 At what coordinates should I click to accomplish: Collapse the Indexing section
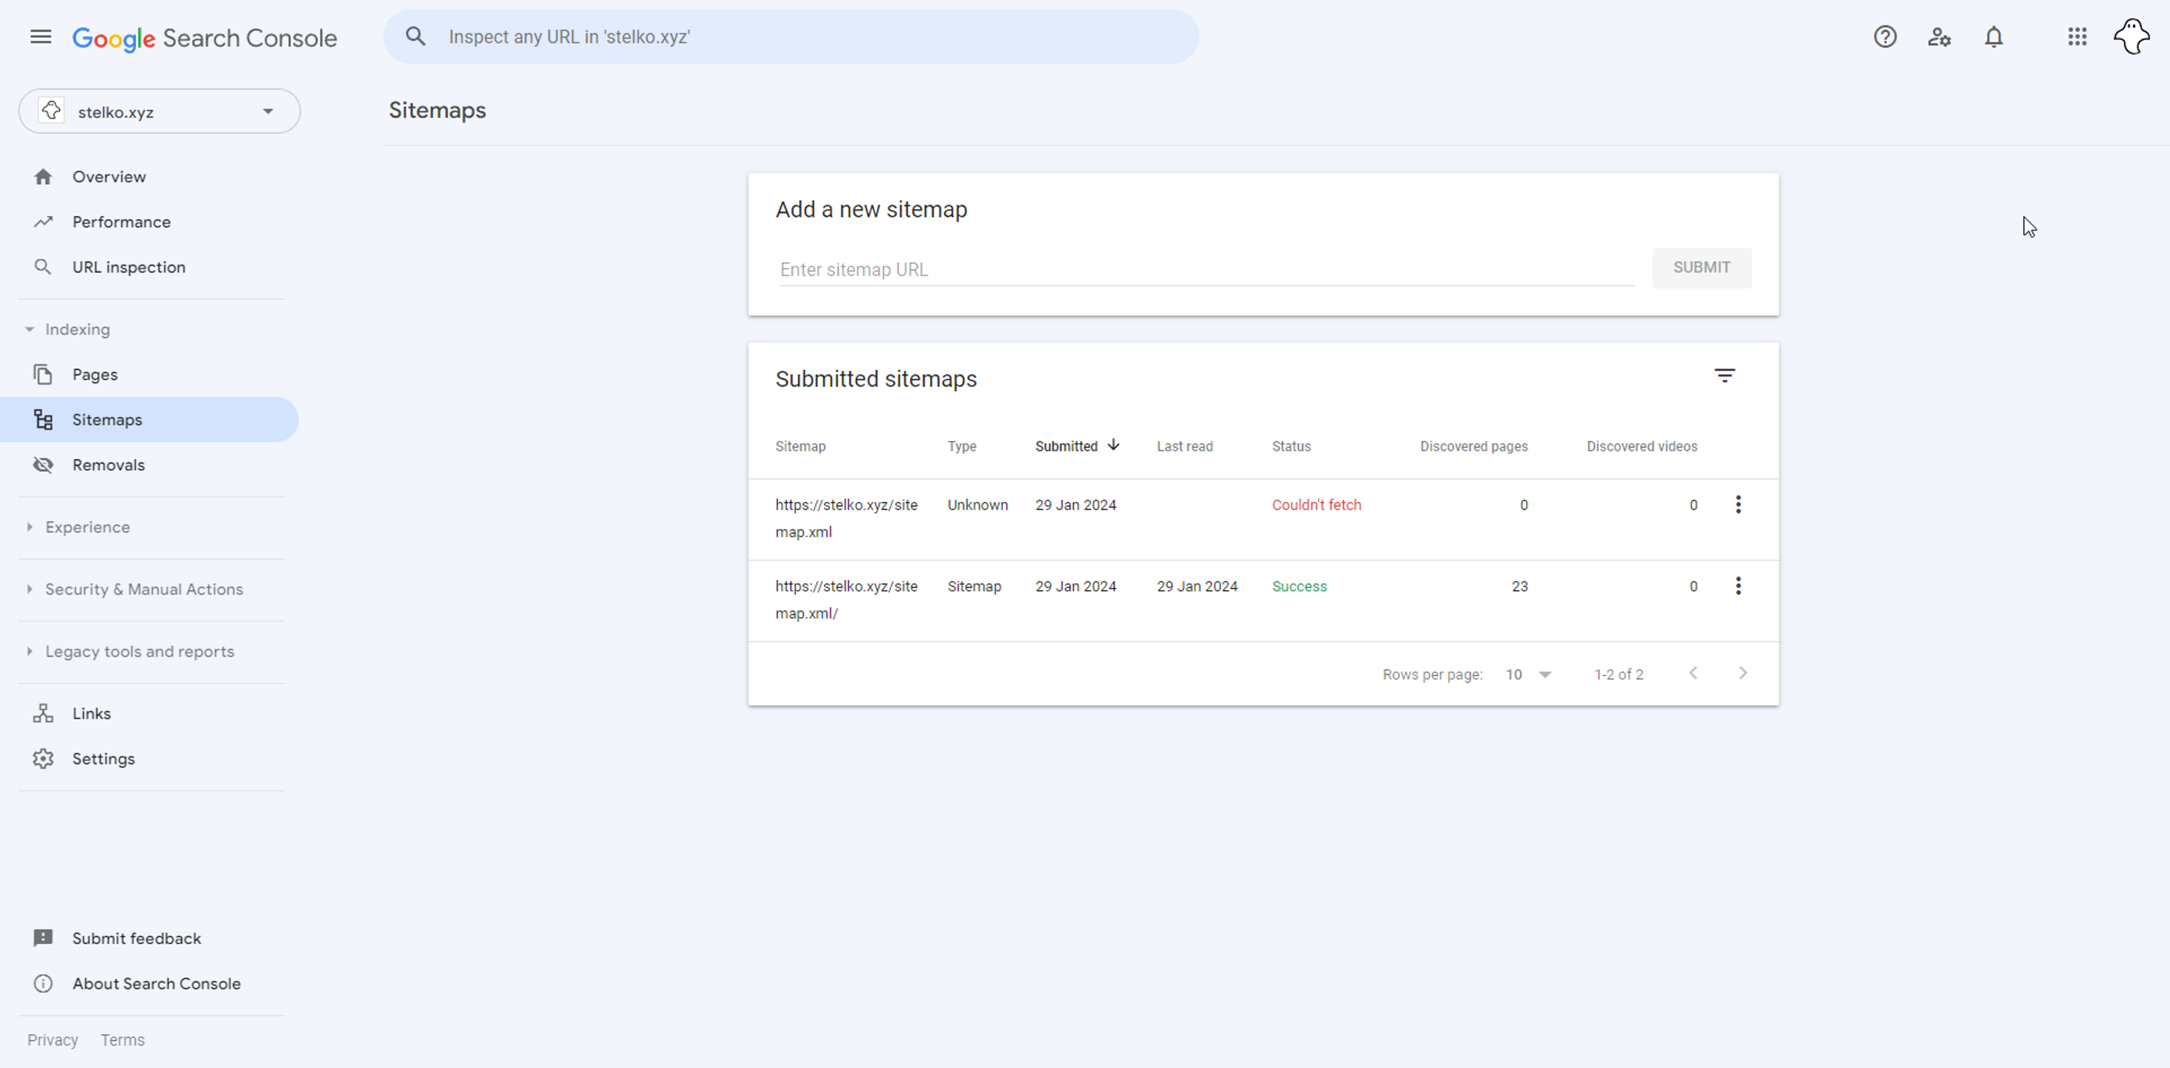pyautogui.click(x=77, y=329)
